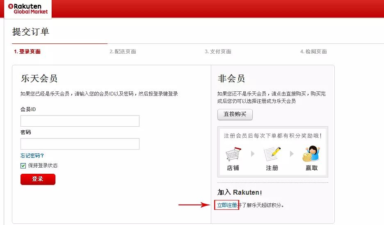Click the 注册会员后每次下单都有积分奖励哦! banner text
The height and width of the screenshot is (225, 384).
[x=272, y=136]
